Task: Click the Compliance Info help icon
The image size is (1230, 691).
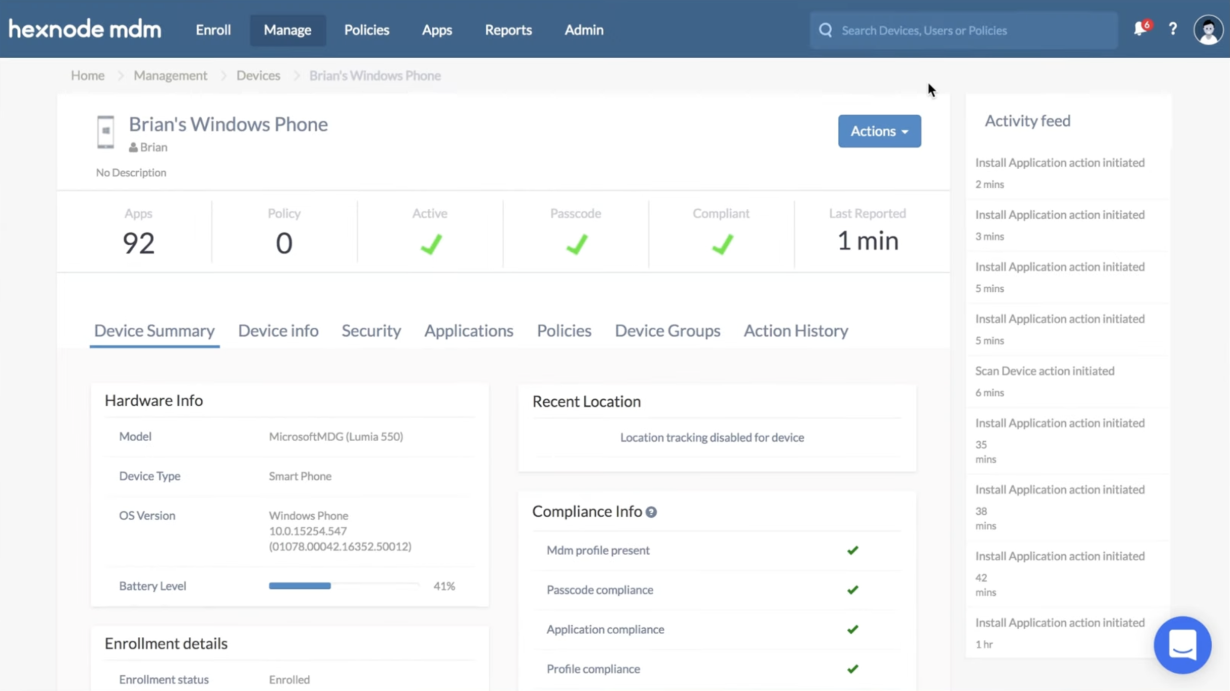Action: [x=651, y=512]
